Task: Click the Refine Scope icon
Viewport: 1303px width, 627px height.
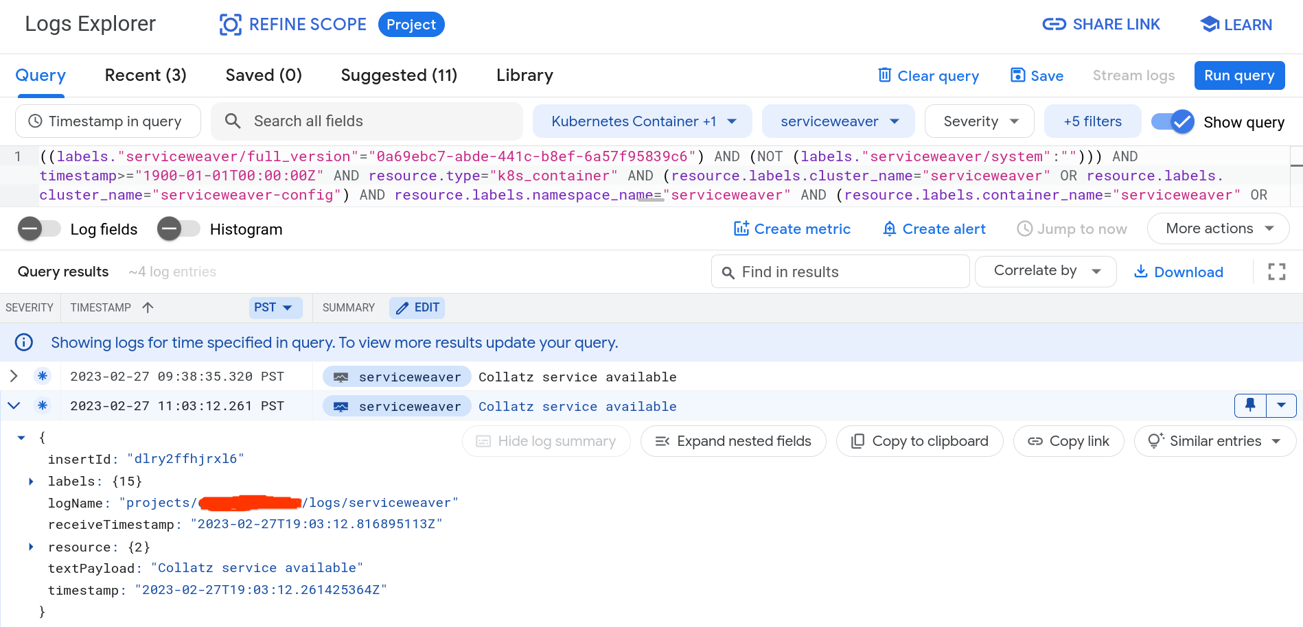Action: coord(230,25)
